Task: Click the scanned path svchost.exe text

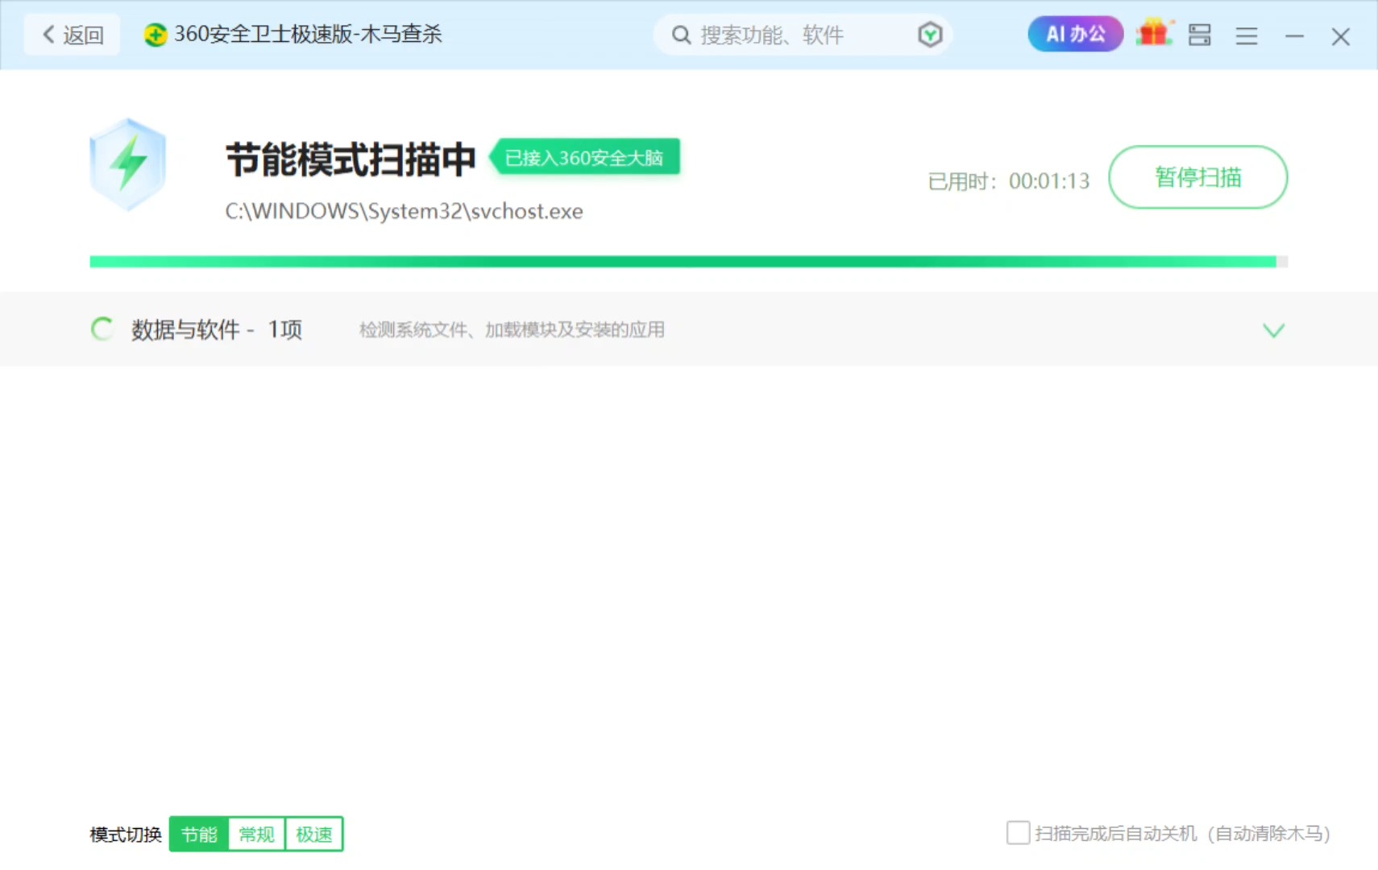Action: [404, 211]
